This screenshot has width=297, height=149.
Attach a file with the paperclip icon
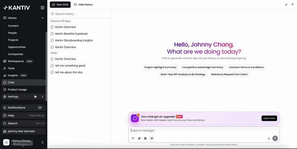(x=139, y=138)
